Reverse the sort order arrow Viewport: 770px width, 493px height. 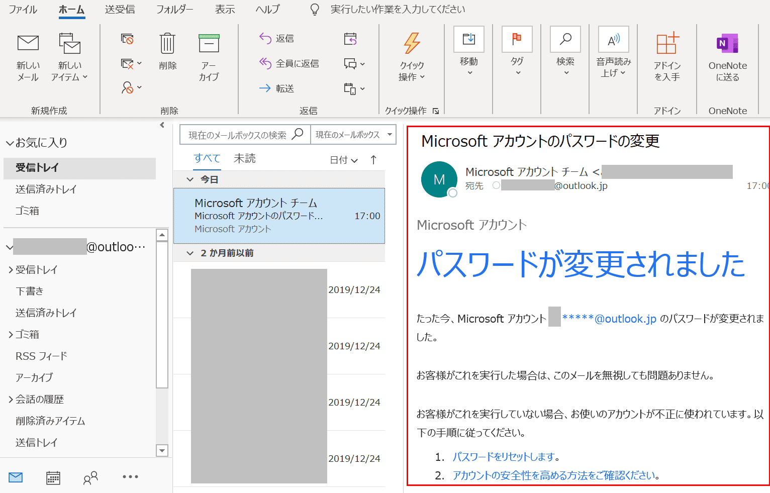373,160
